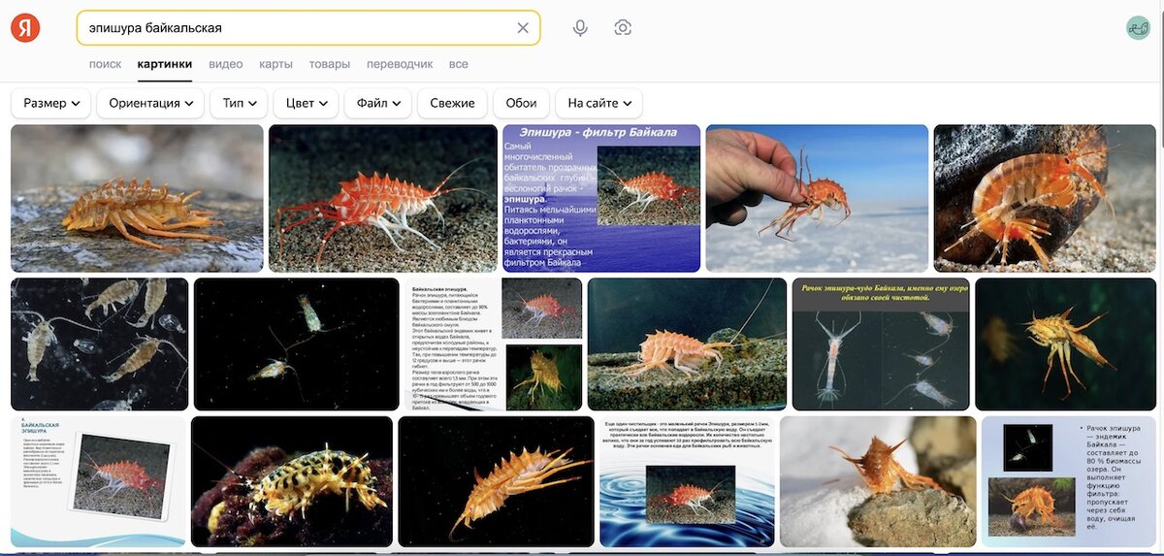Expand the Тип filter dropdown
The width and height of the screenshot is (1164, 556).
(239, 103)
